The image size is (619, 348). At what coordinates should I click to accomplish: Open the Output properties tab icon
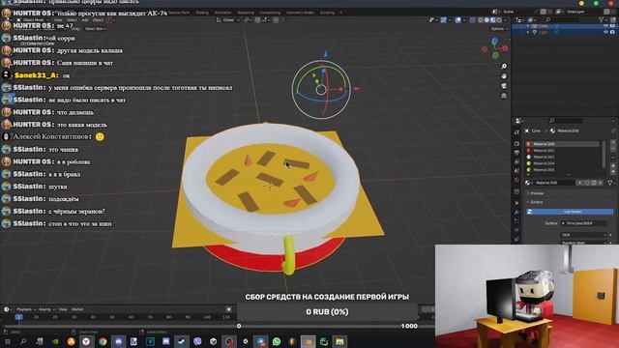coord(516,153)
